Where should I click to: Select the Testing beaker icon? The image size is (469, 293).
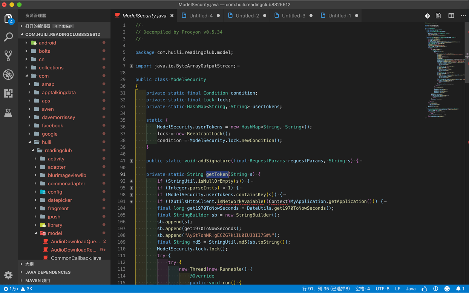(x=8, y=113)
